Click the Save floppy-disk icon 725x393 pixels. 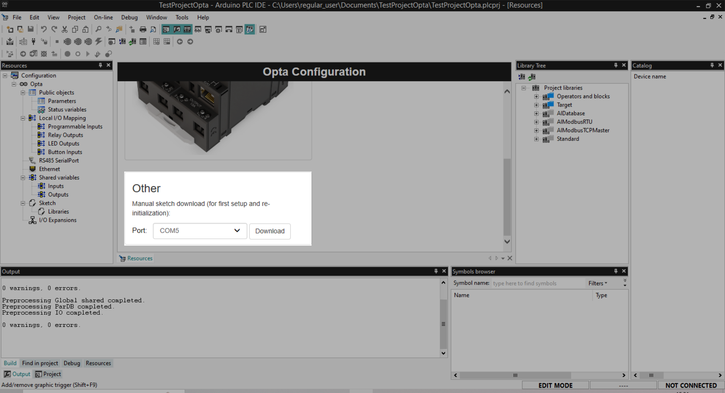[x=31, y=29]
